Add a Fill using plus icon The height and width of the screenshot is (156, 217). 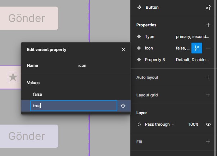[208, 142]
